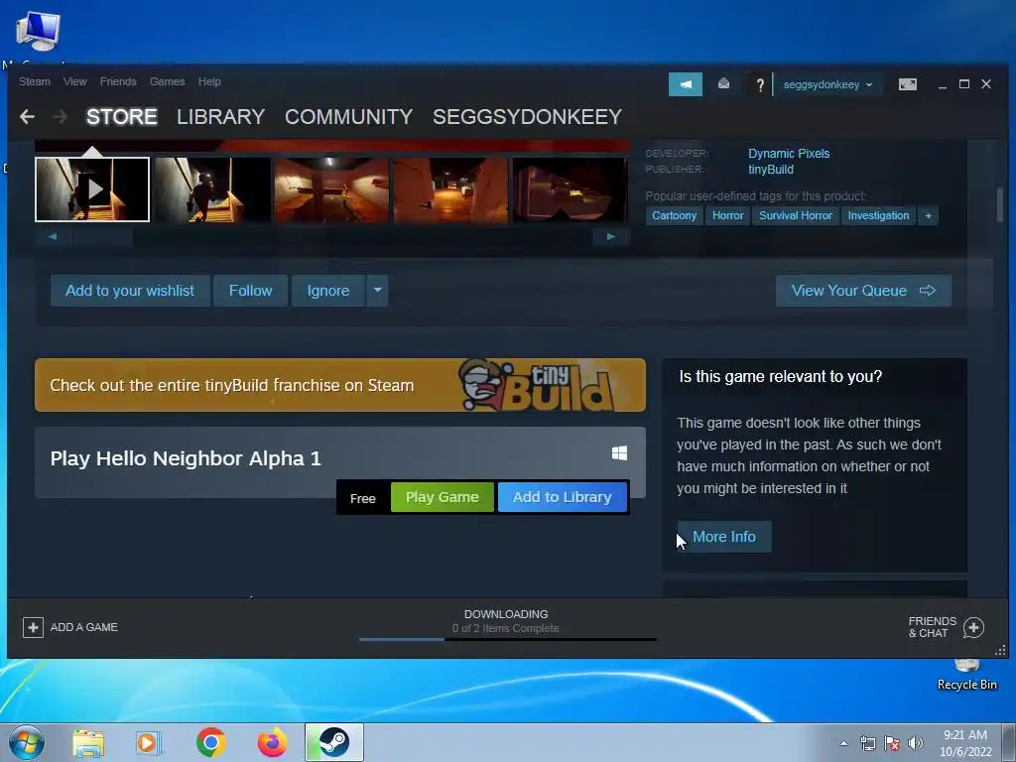The width and height of the screenshot is (1016, 762).
Task: Open the Steam announcements megaphone icon
Action: pyautogui.click(x=686, y=84)
